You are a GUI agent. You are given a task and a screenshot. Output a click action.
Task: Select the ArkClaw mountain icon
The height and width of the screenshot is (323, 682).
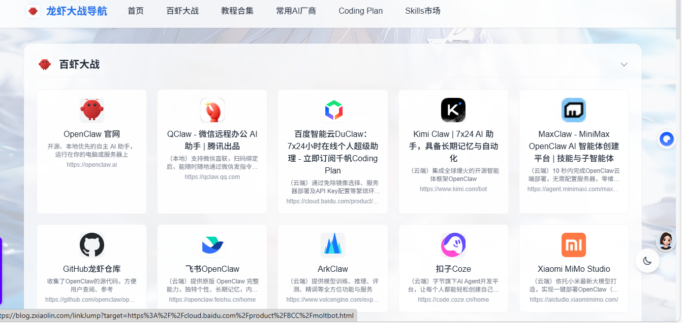(333, 245)
